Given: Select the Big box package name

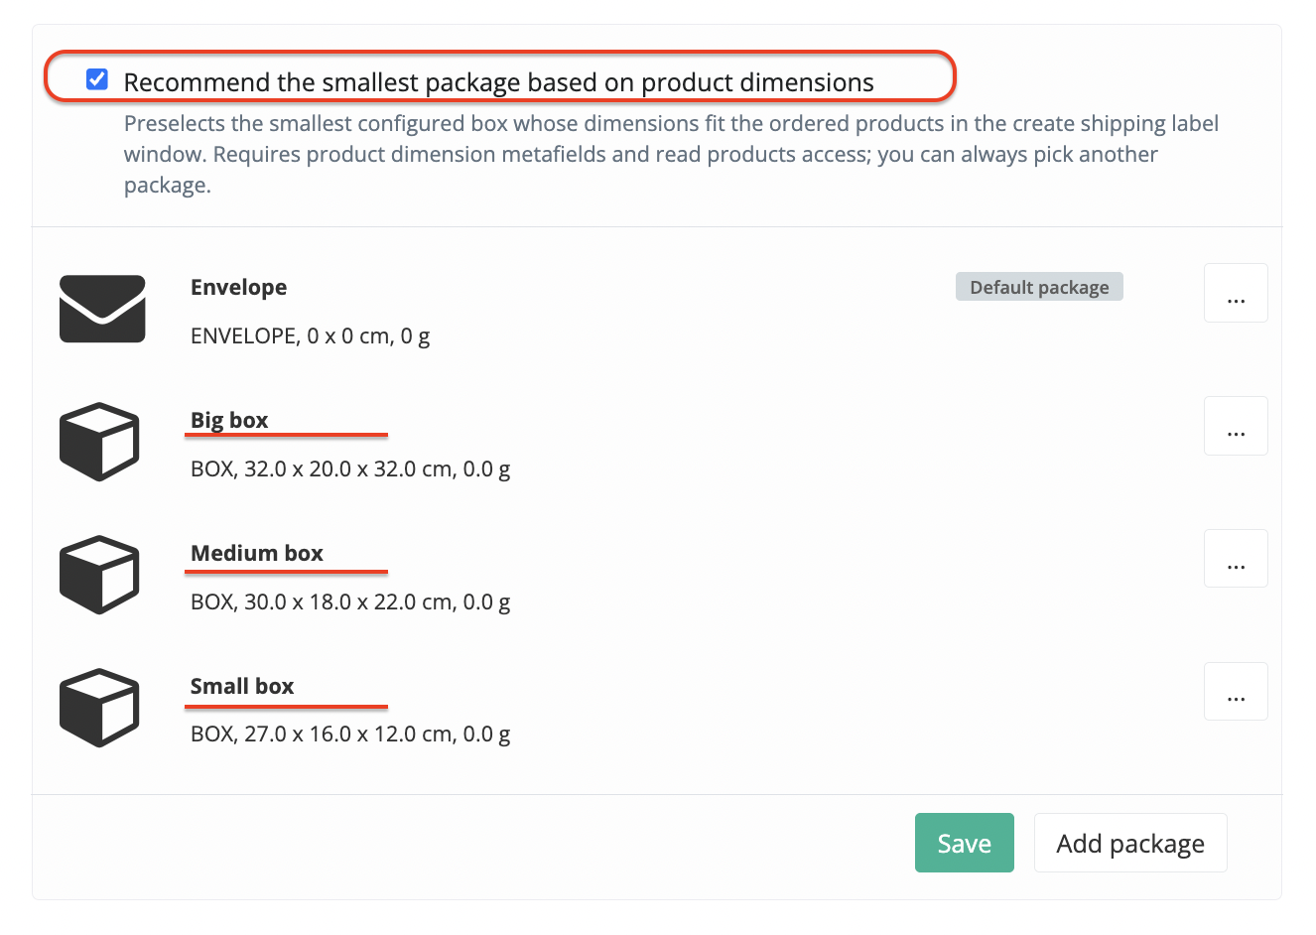Looking at the screenshot, I should (x=229, y=420).
